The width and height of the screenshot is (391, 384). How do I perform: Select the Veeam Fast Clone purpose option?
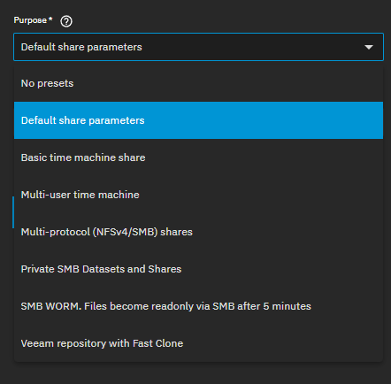(198, 343)
